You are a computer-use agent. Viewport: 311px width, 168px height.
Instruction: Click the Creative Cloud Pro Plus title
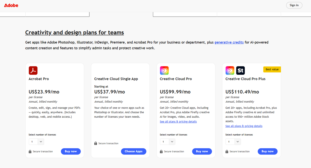[x=245, y=79]
